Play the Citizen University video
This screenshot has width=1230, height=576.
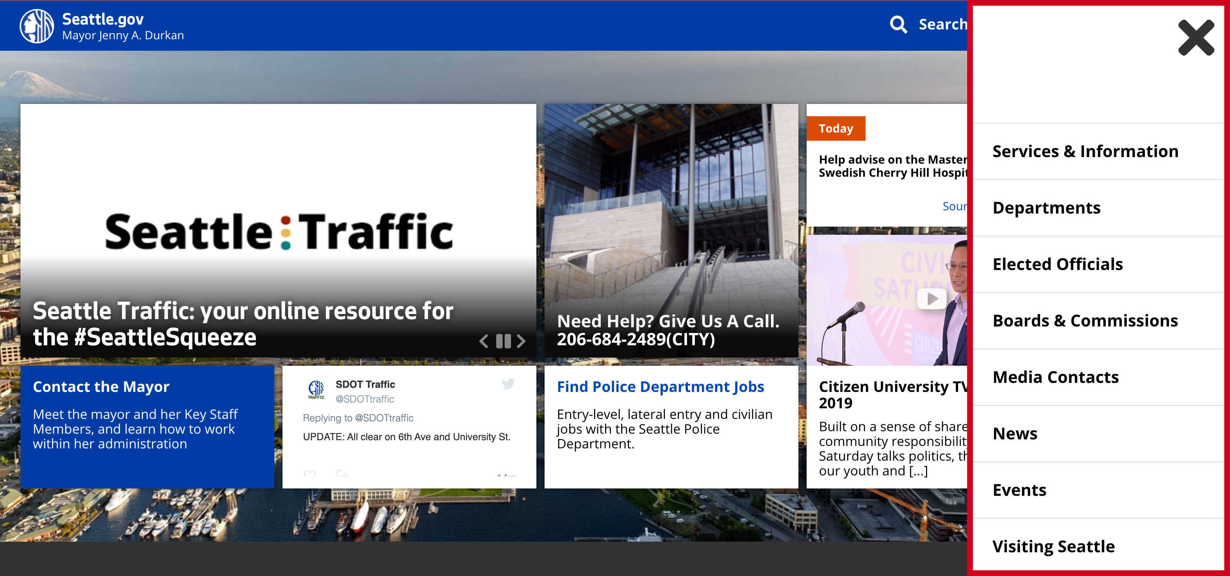(x=931, y=299)
